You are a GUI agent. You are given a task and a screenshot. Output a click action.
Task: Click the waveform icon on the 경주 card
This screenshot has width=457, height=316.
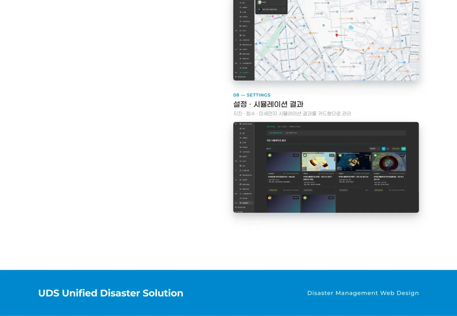340,155
